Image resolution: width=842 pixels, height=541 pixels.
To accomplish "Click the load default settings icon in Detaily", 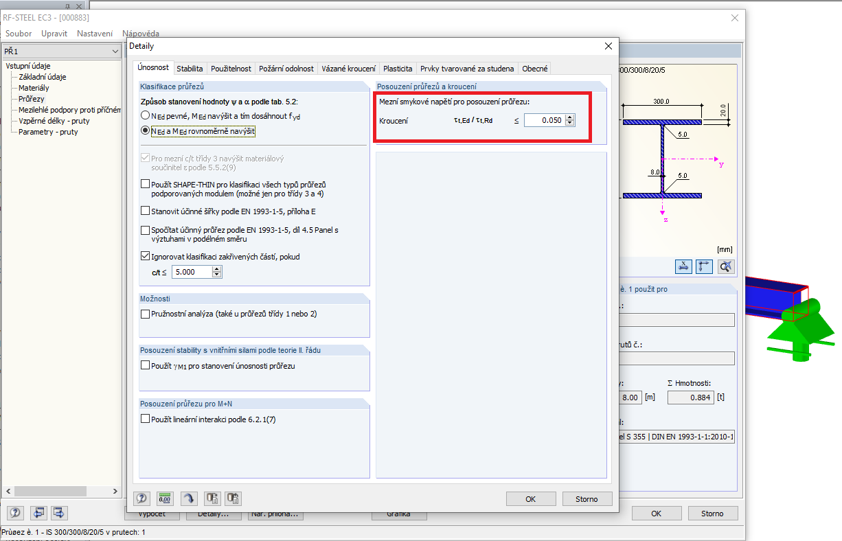I will (212, 498).
